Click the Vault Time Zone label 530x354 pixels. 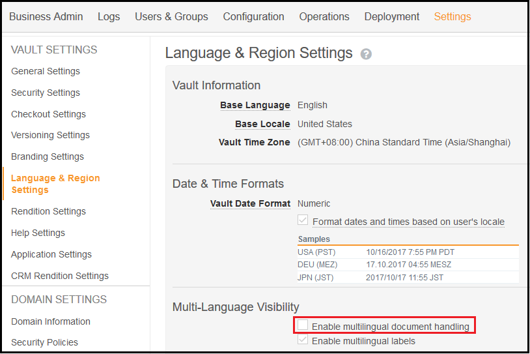[x=254, y=142]
